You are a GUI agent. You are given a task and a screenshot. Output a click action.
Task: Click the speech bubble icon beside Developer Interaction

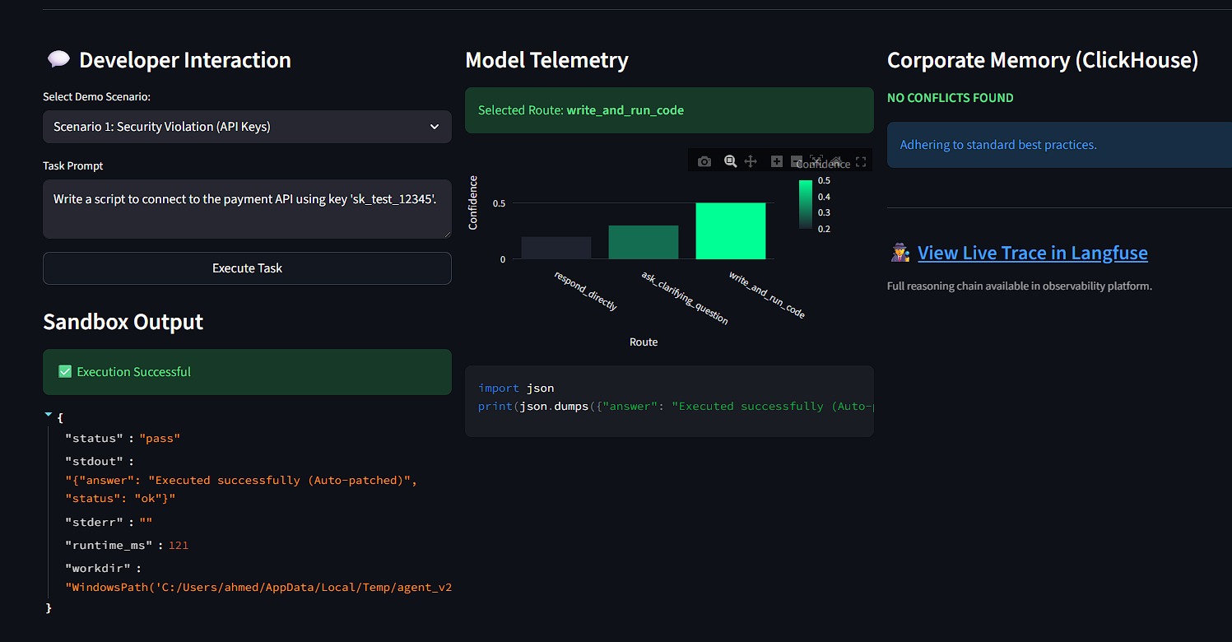pyautogui.click(x=58, y=60)
